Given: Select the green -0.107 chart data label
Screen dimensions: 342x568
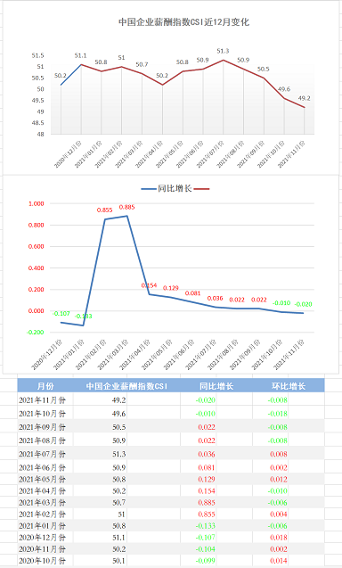Looking at the screenshot, I should coord(61,313).
